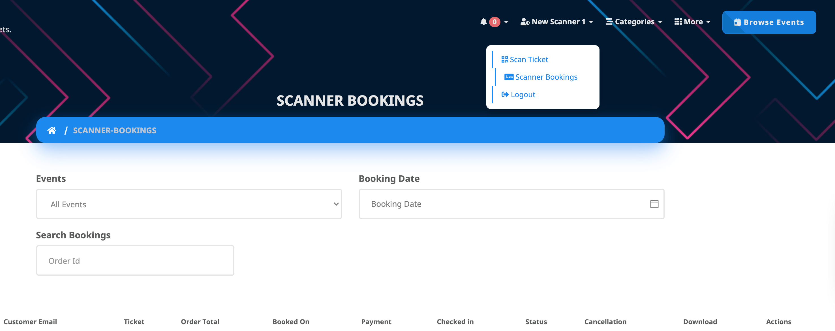
Task: Select Scanner Bookings from the menu
Action: (x=547, y=77)
